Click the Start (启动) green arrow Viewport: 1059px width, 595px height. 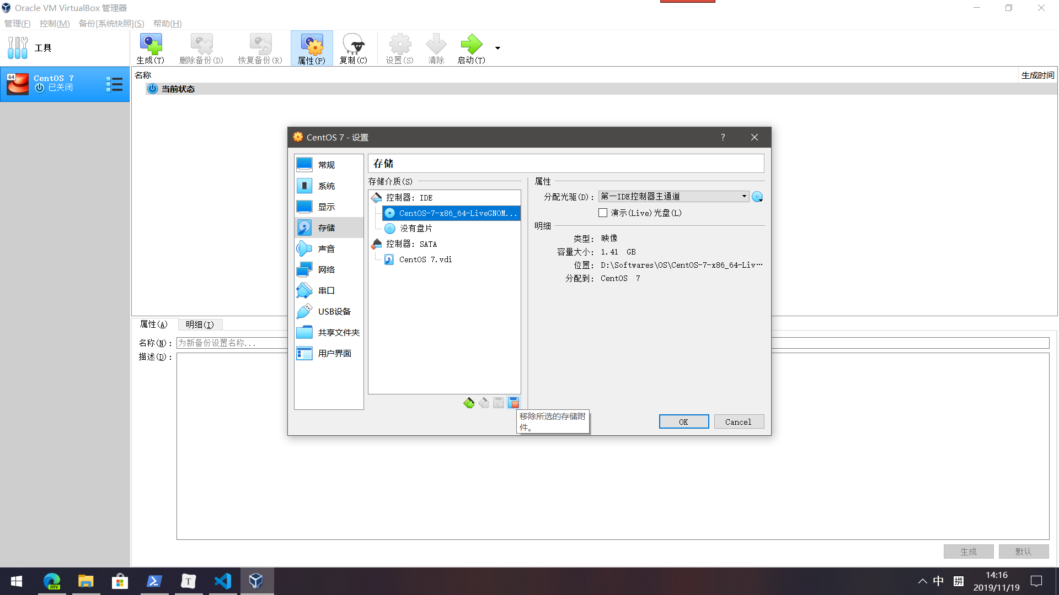471,45
